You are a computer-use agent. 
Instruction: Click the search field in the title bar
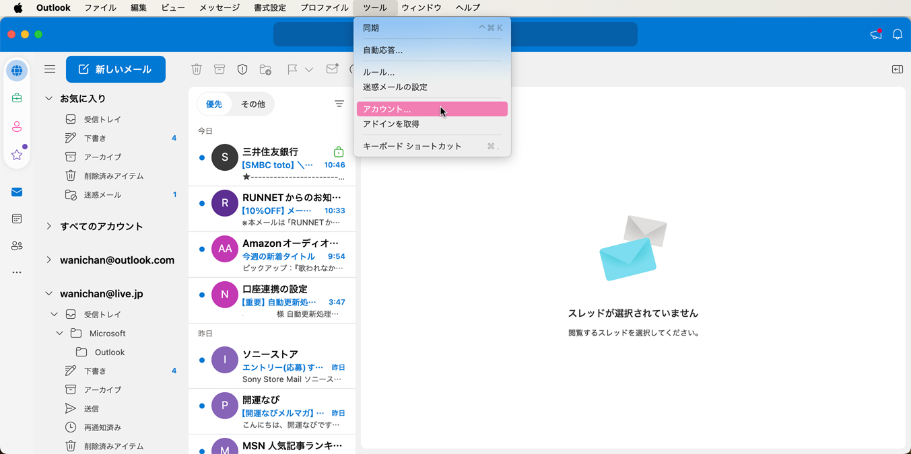point(455,34)
